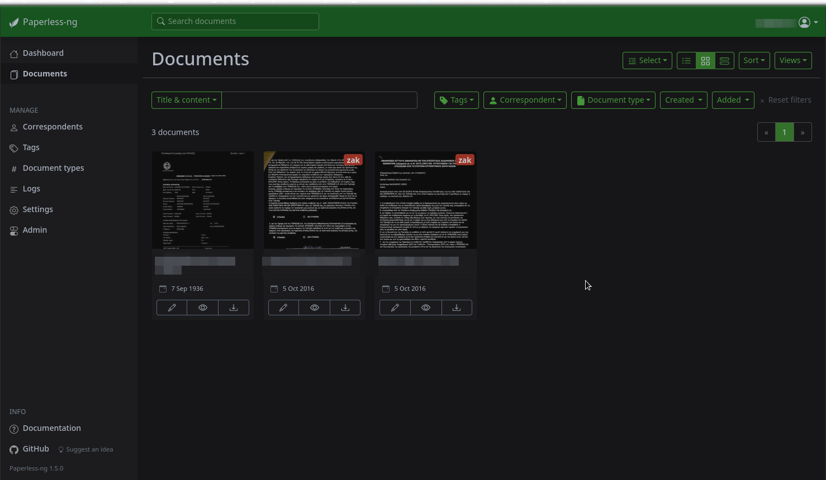Click the zak tag on rightmost document
Viewport: 826px width, 480px height.
(x=465, y=160)
